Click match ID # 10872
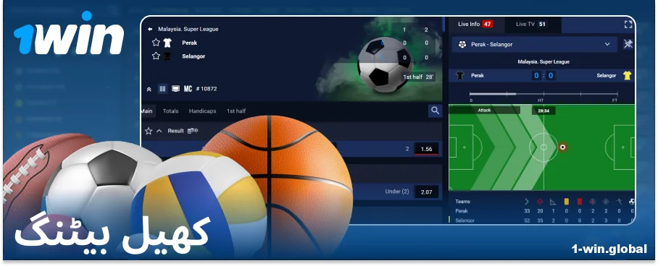This screenshot has height=266, width=658. coord(206,89)
